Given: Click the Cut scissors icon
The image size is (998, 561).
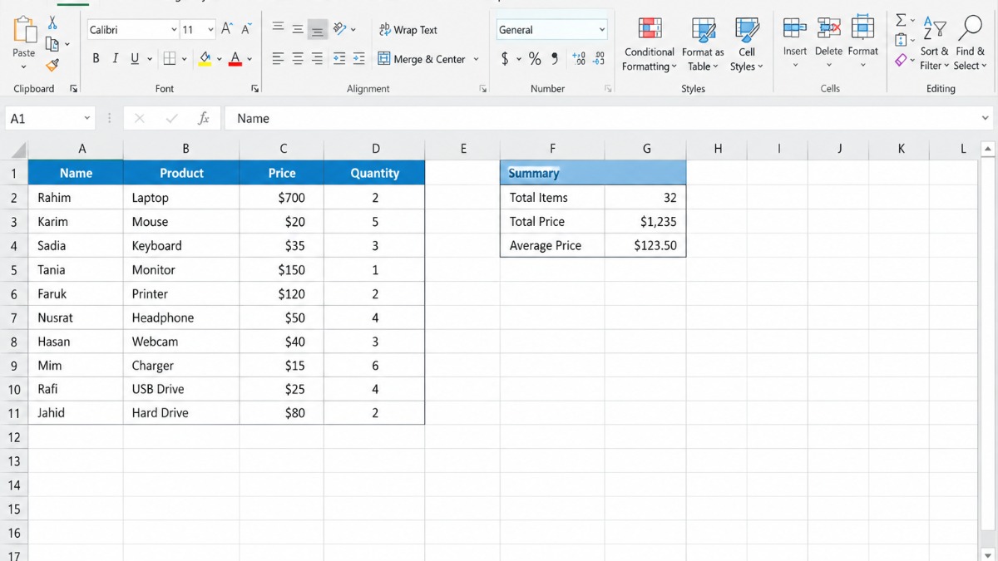Looking at the screenshot, I should click(52, 23).
